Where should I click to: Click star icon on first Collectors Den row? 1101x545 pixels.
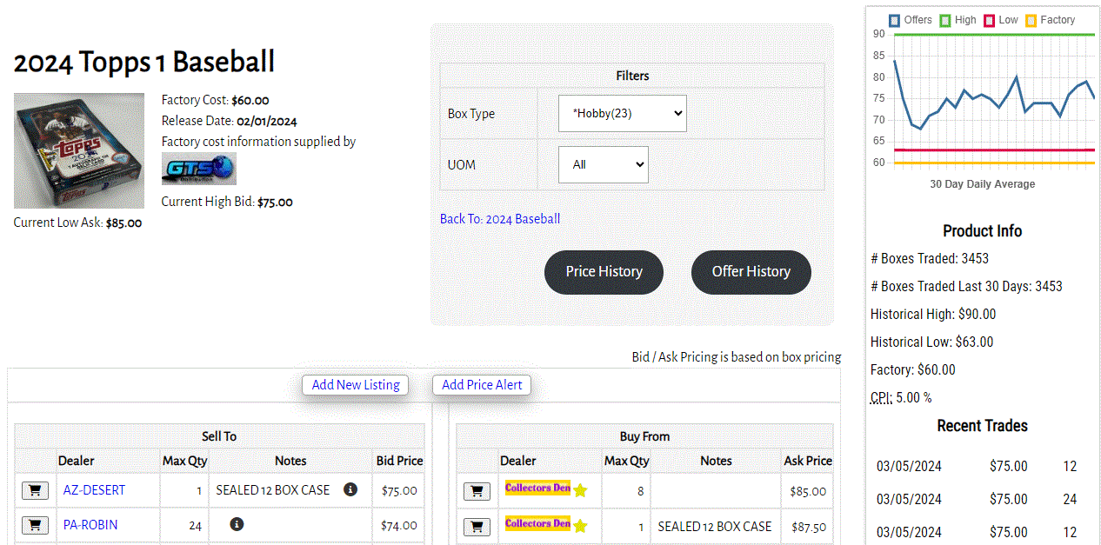[x=580, y=491]
